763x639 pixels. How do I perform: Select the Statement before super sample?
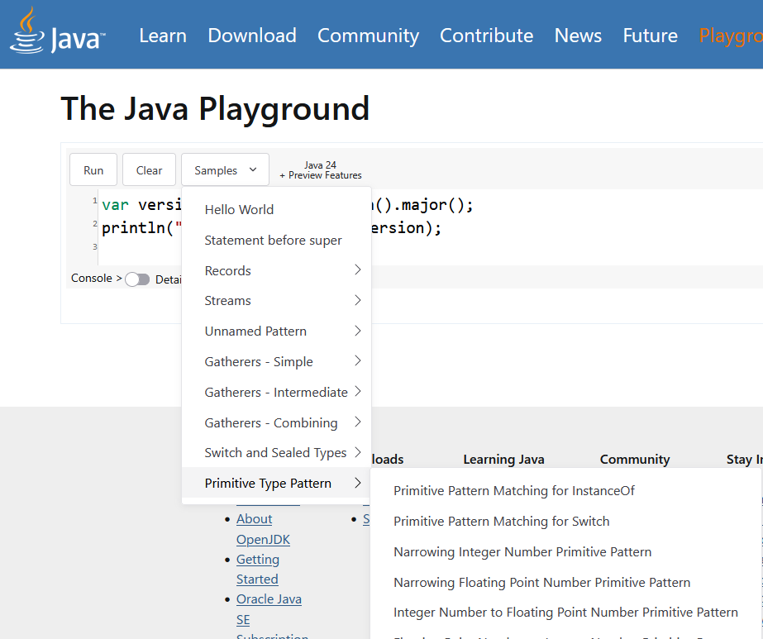coord(271,240)
